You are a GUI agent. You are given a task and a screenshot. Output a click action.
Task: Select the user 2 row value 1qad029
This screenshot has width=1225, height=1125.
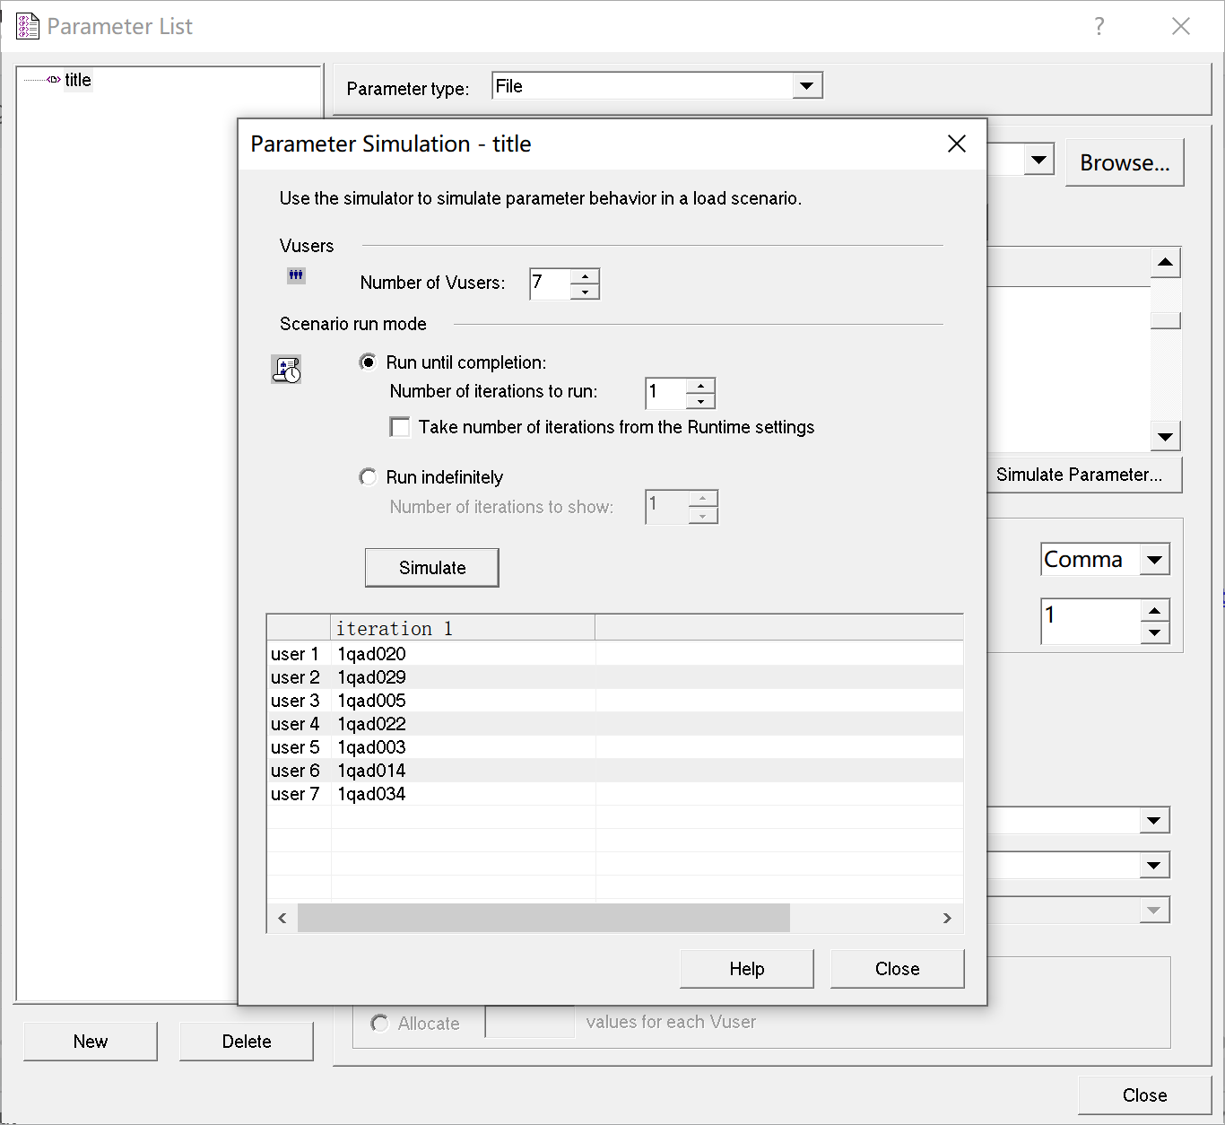pyautogui.click(x=371, y=677)
